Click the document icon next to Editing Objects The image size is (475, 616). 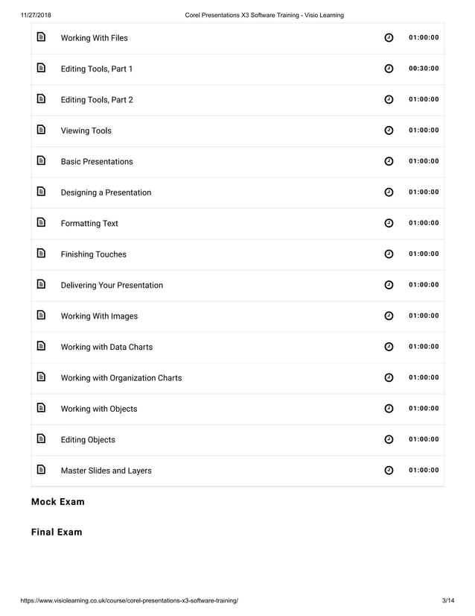(x=42, y=439)
